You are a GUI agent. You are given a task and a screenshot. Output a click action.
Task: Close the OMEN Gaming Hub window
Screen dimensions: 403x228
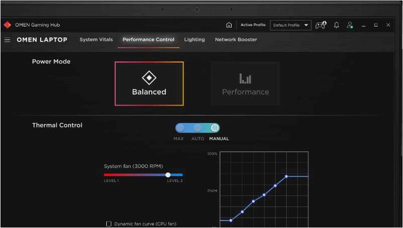click(x=388, y=25)
